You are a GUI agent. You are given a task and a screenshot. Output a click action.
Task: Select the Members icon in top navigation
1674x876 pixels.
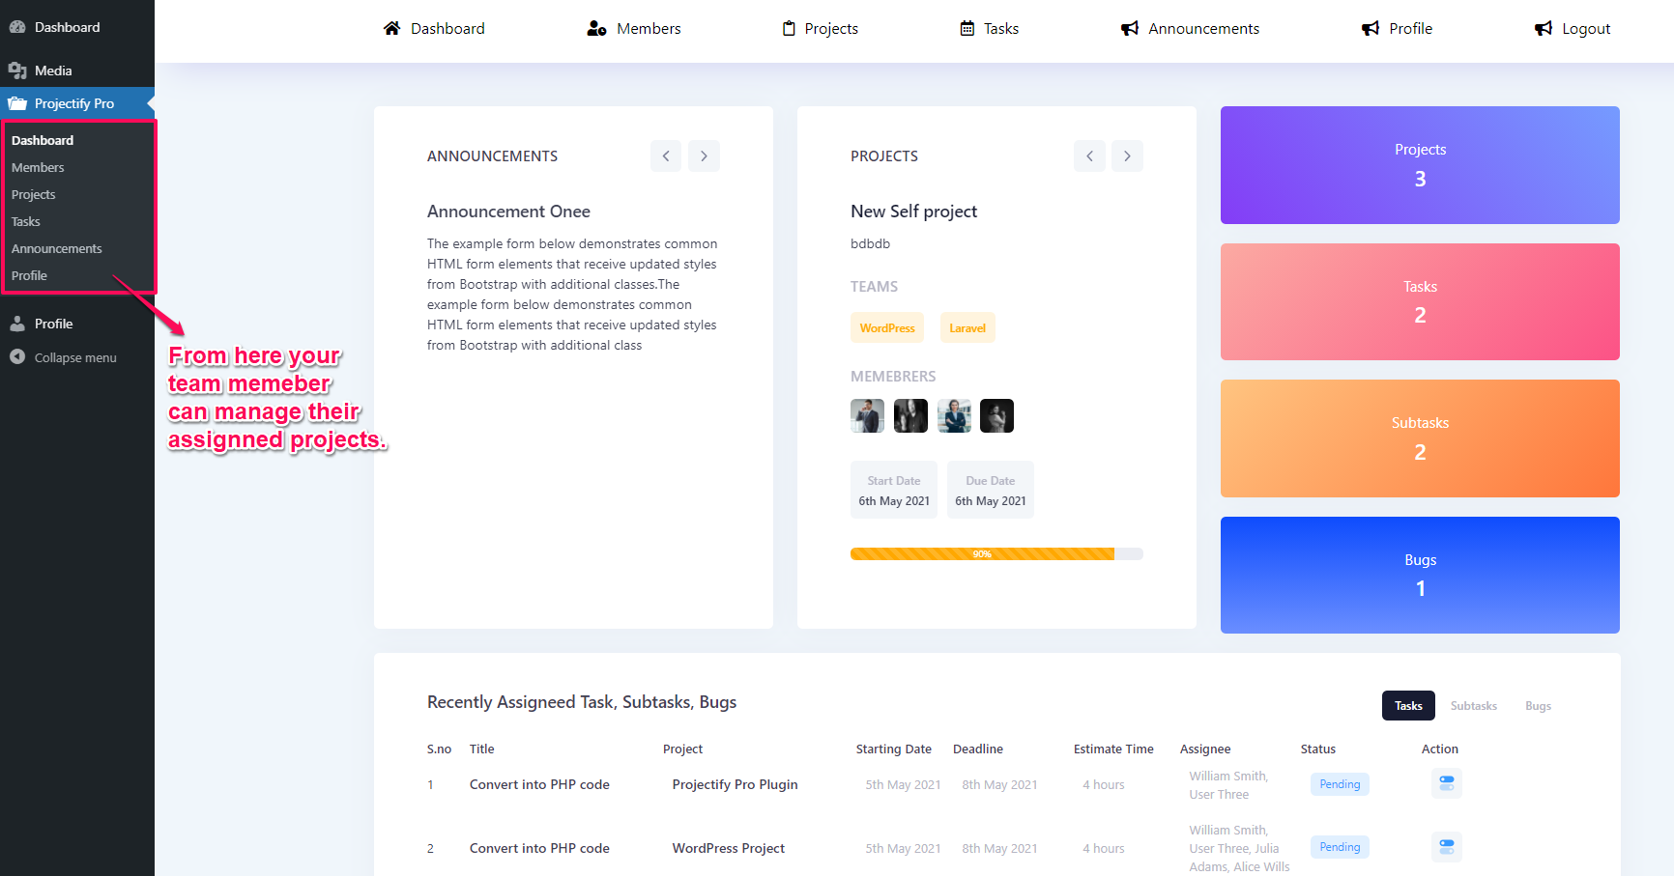point(595,28)
